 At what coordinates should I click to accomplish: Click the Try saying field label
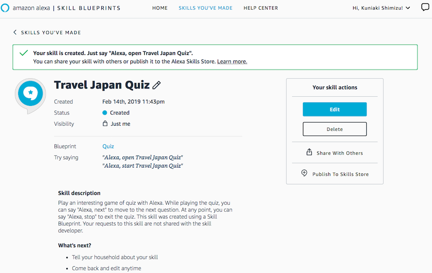click(66, 157)
